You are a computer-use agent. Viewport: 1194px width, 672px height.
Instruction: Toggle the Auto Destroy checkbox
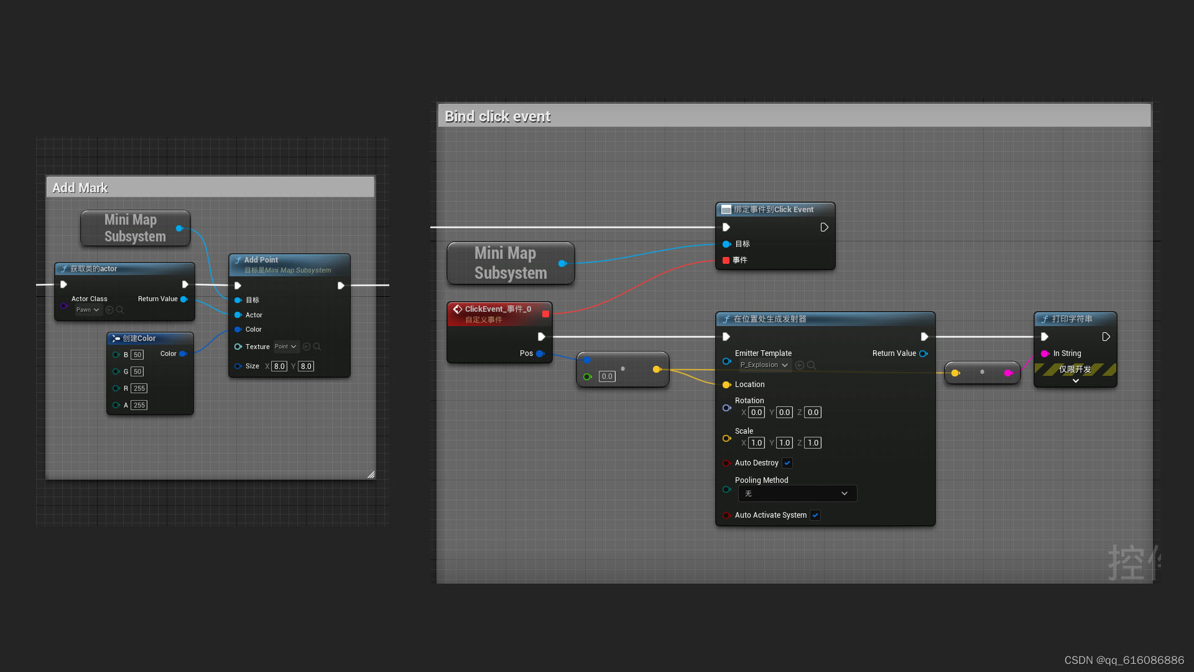pyautogui.click(x=787, y=463)
